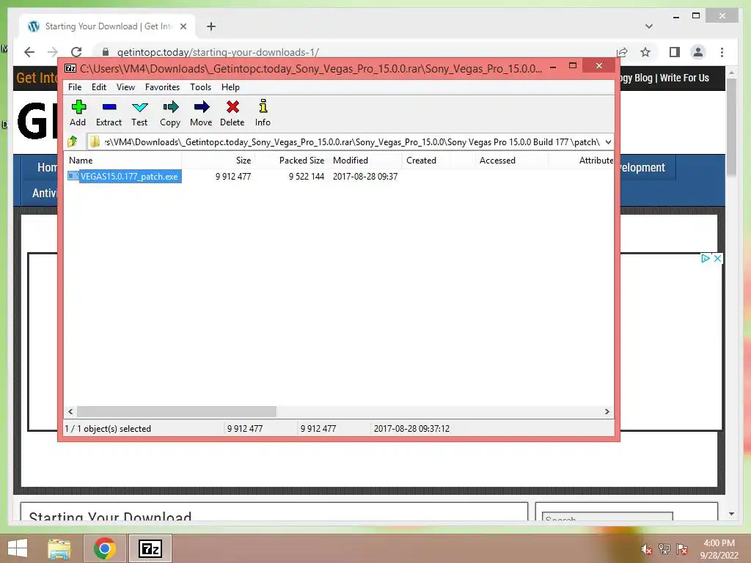
Task: Click '1 / 1 object(s) selected' status text
Action: coord(108,428)
